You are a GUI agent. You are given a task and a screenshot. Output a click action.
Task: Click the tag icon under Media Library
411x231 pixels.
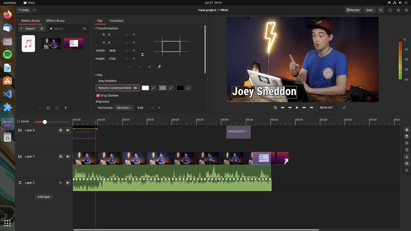(57, 108)
